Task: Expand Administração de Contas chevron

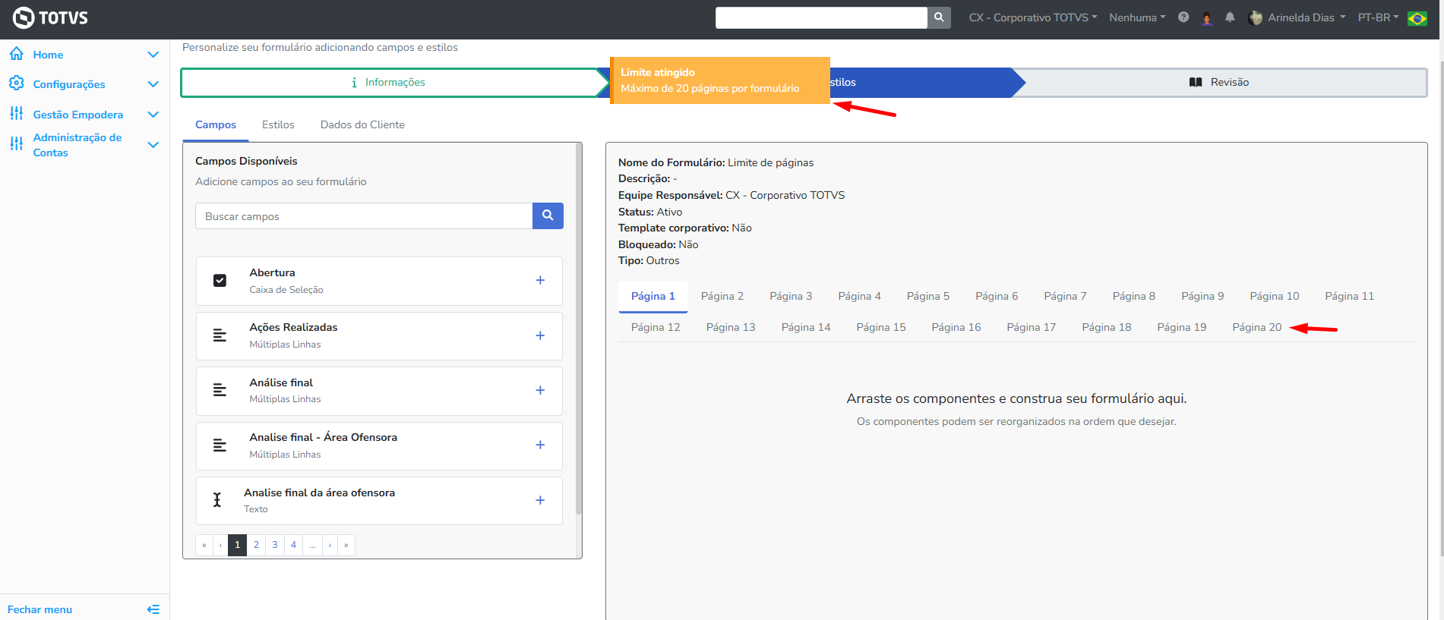Action: [x=153, y=145]
